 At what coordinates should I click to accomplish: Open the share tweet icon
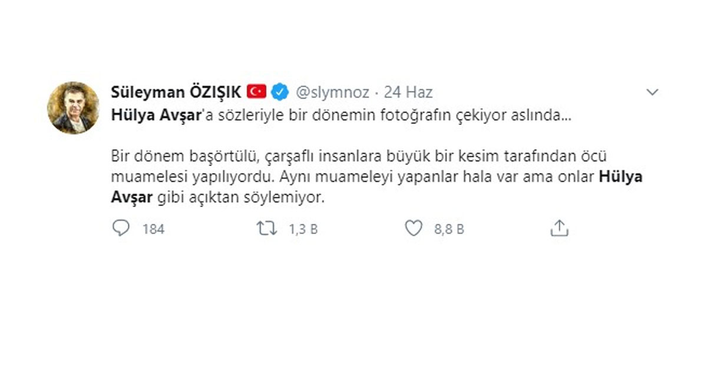click(559, 229)
